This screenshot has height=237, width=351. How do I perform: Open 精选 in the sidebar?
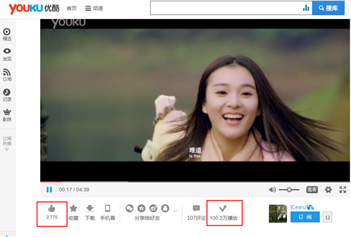[x=7, y=34]
